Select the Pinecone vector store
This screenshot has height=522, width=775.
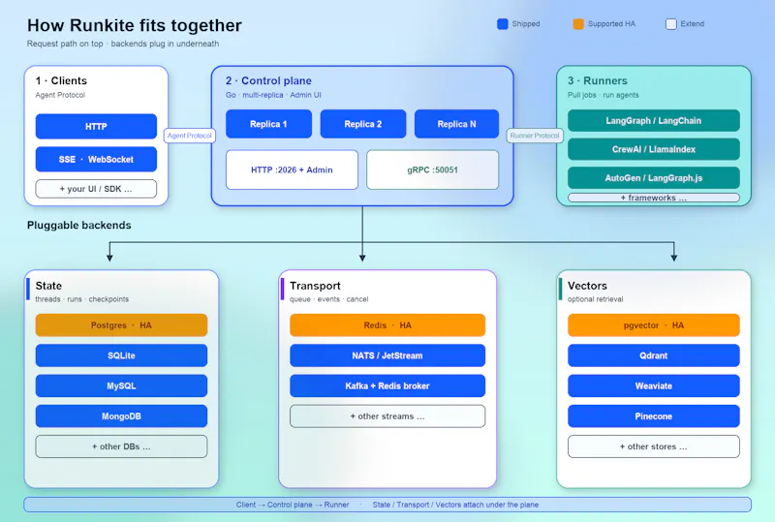point(653,416)
